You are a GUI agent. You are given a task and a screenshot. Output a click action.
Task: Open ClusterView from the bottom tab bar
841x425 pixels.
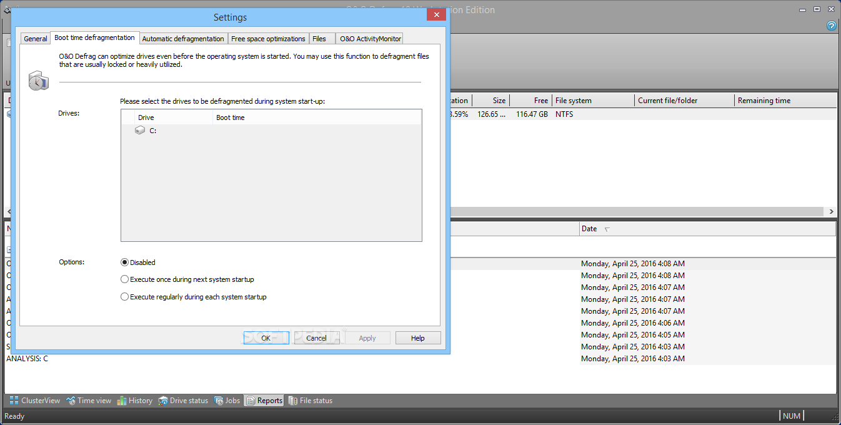click(x=35, y=401)
